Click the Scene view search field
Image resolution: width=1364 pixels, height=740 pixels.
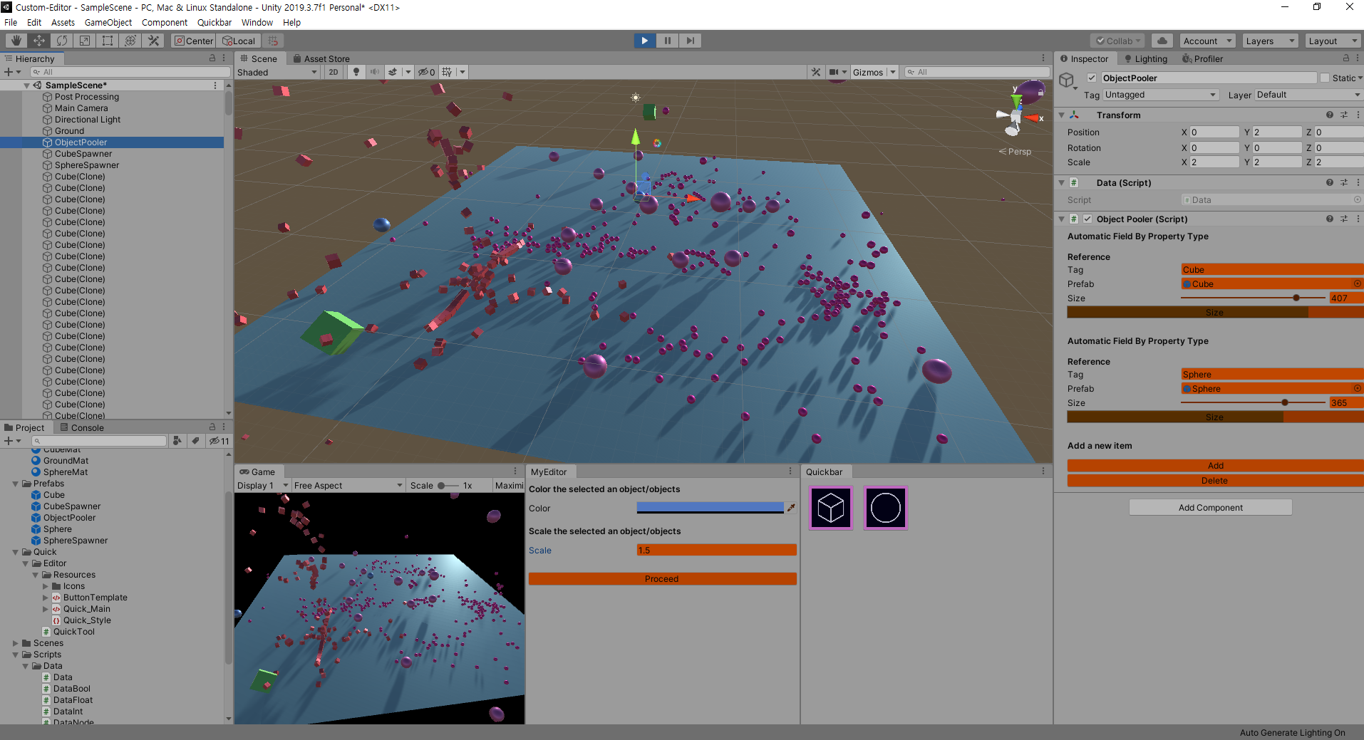[977, 72]
